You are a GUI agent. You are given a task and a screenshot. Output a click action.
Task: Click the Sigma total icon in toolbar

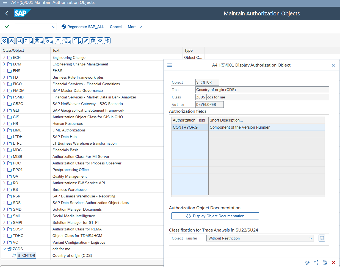pyautogui.click(x=26, y=41)
